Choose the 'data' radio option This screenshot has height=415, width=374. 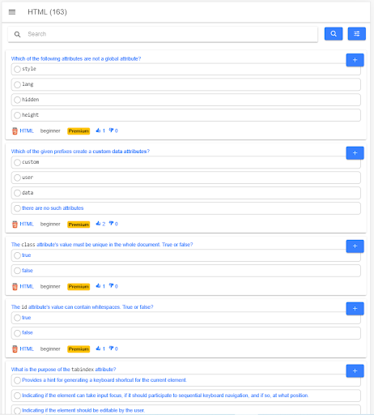point(17,193)
